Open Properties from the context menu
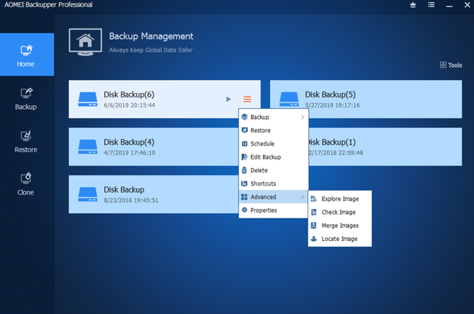Viewport: 474px width, 314px height. [x=274, y=210]
